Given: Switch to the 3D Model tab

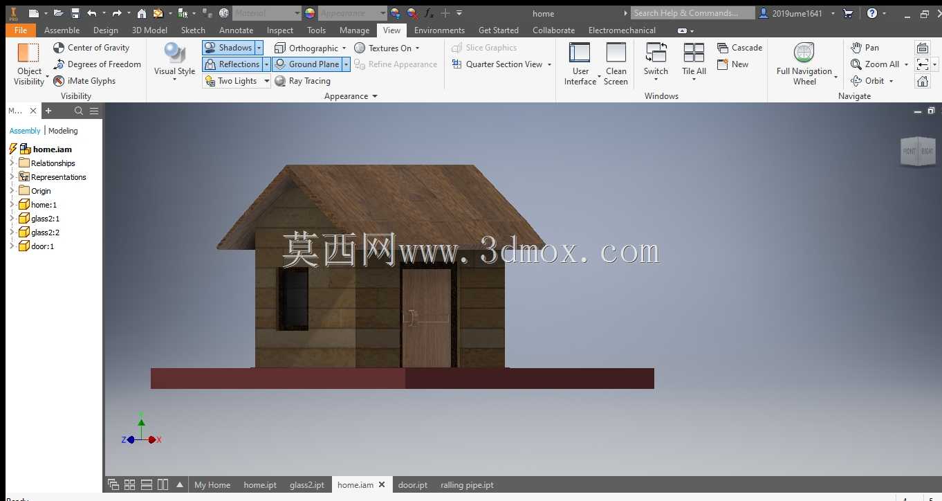Looking at the screenshot, I should point(149,30).
